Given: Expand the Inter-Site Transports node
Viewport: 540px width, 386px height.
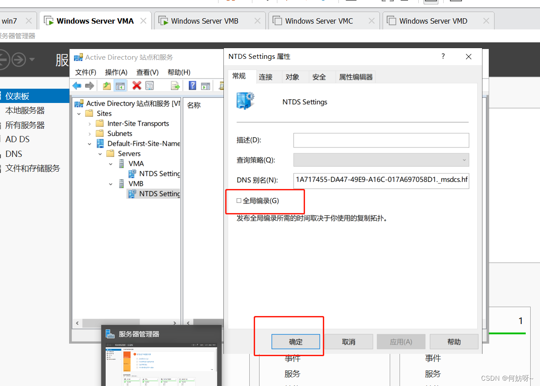Looking at the screenshot, I should (x=90, y=123).
